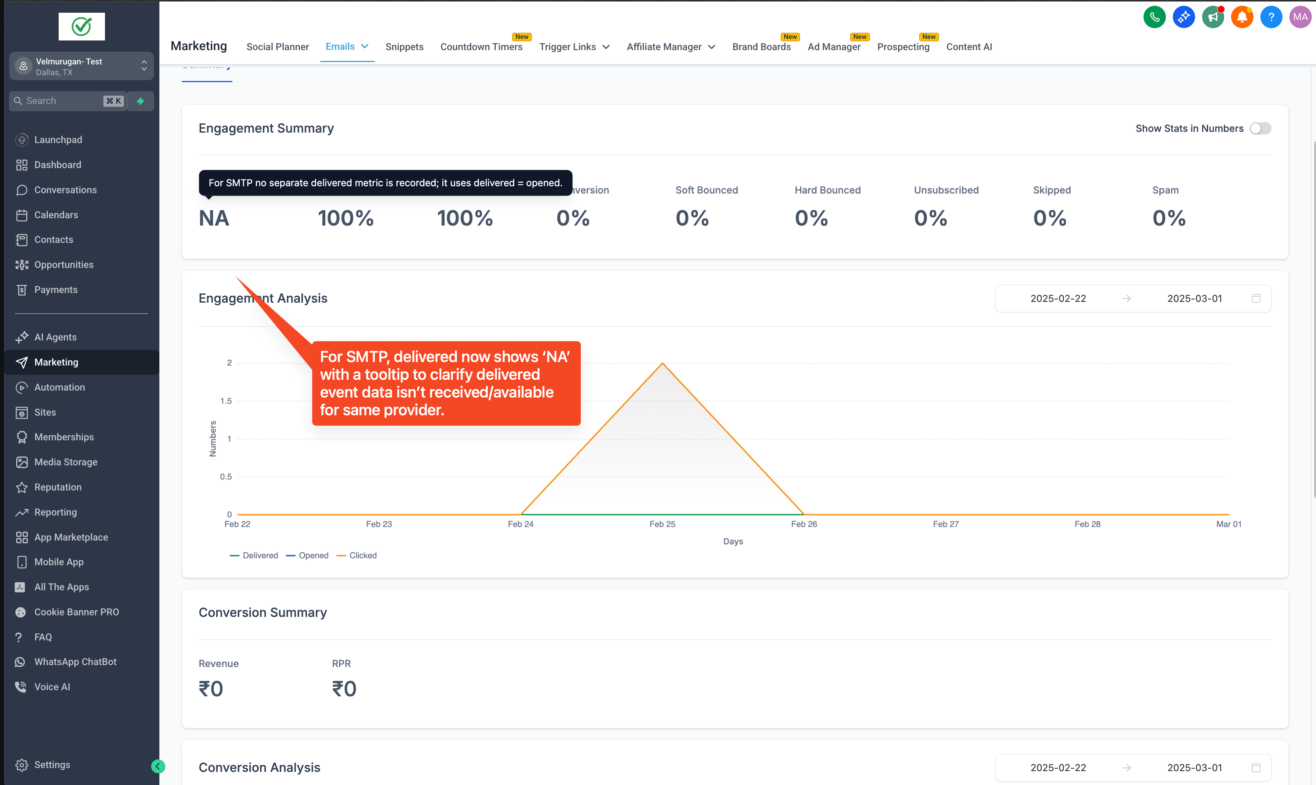Viewport: 1316px width, 785px height.
Task: Click the green phone call icon
Action: point(1154,17)
